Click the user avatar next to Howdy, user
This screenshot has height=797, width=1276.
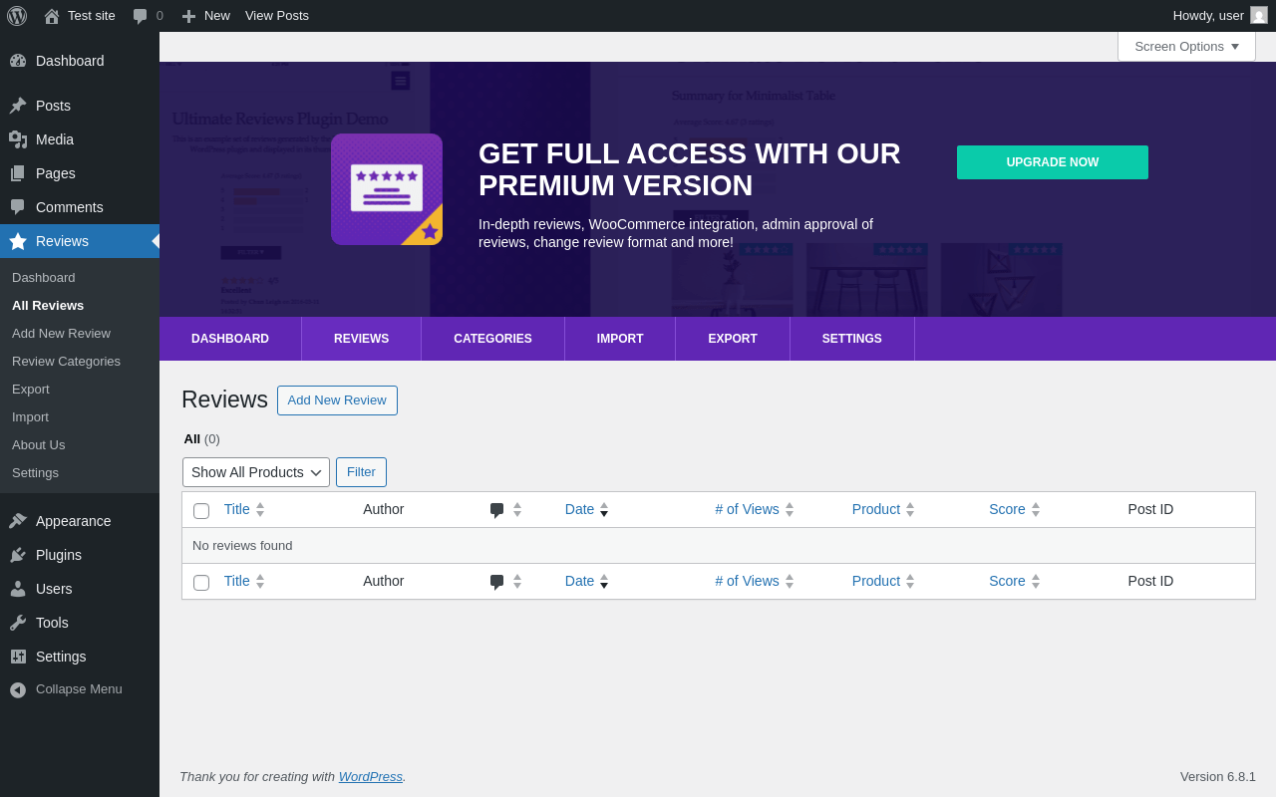(x=1259, y=15)
